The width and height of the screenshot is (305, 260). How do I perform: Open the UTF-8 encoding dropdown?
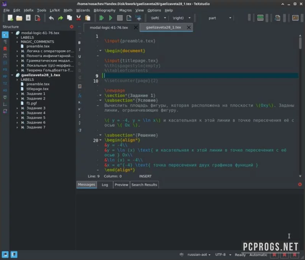223,255
